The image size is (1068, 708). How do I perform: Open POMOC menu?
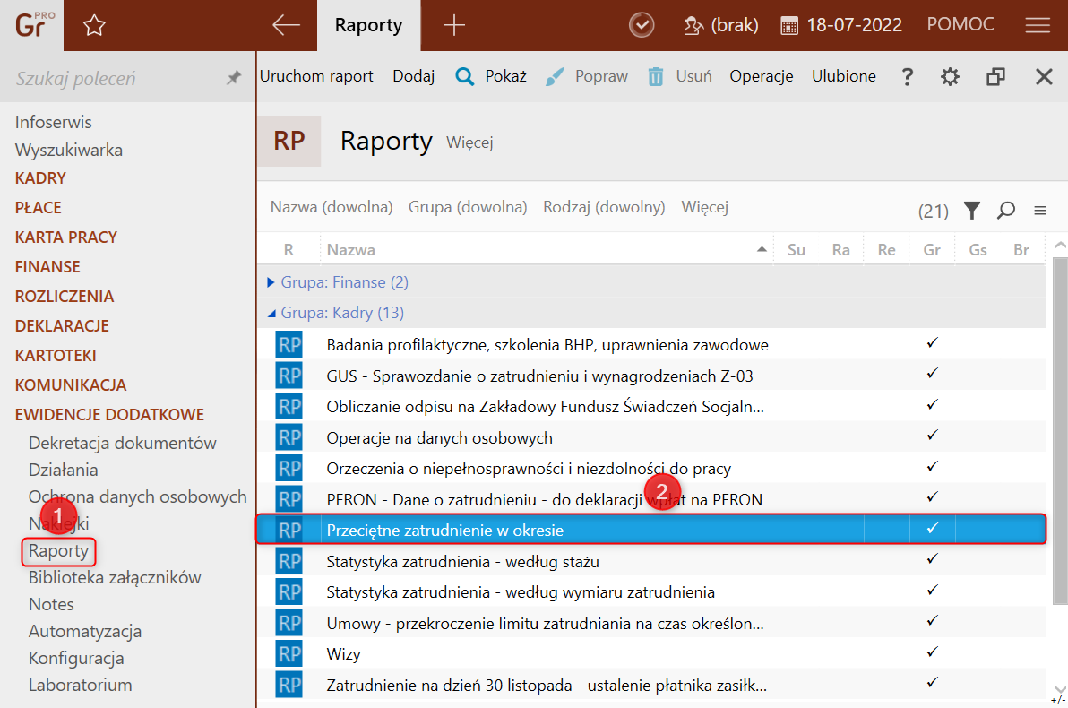point(960,24)
